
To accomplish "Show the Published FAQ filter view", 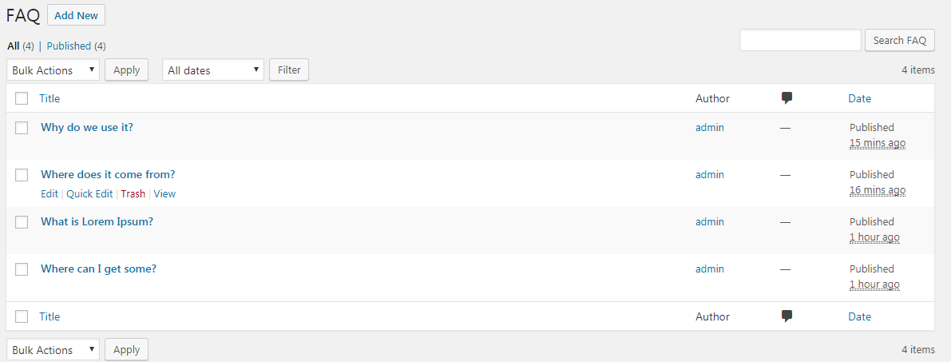I will click(69, 46).
